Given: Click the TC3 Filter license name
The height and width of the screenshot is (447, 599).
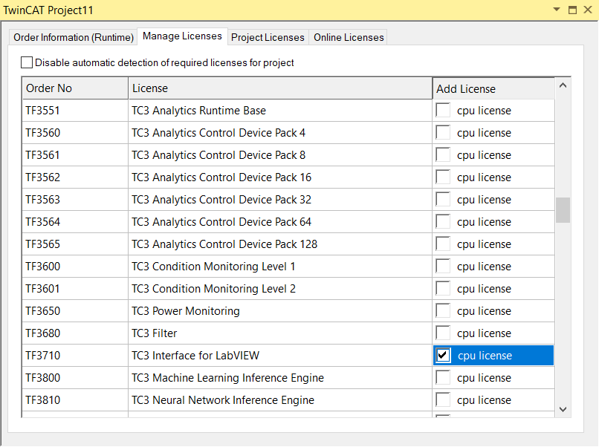Looking at the screenshot, I should point(155,333).
